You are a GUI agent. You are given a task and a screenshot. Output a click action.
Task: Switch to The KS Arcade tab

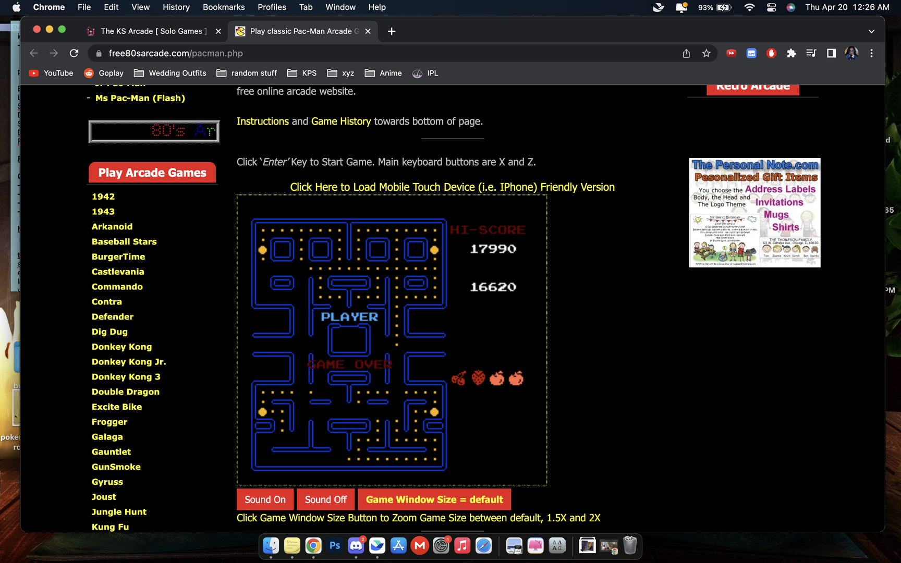[x=153, y=31]
